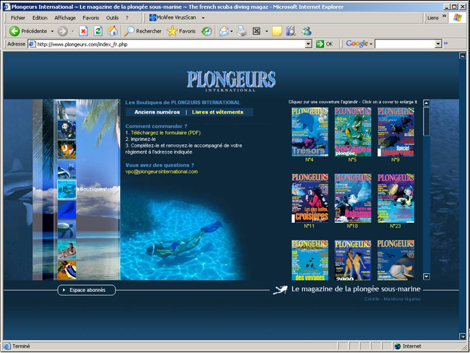Image resolution: width=470 pixels, height=353 pixels.
Task: Open the Affichage menu
Action: (x=65, y=17)
